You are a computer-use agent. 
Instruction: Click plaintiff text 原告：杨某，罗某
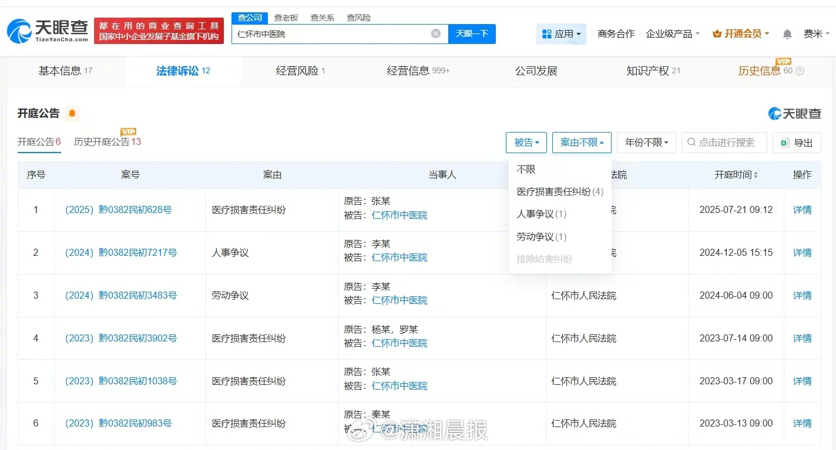(381, 330)
